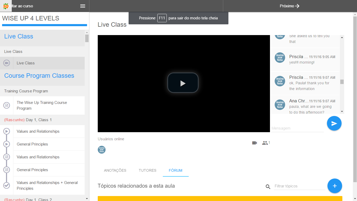Send the chat message
The height and width of the screenshot is (201, 357).
(334, 123)
